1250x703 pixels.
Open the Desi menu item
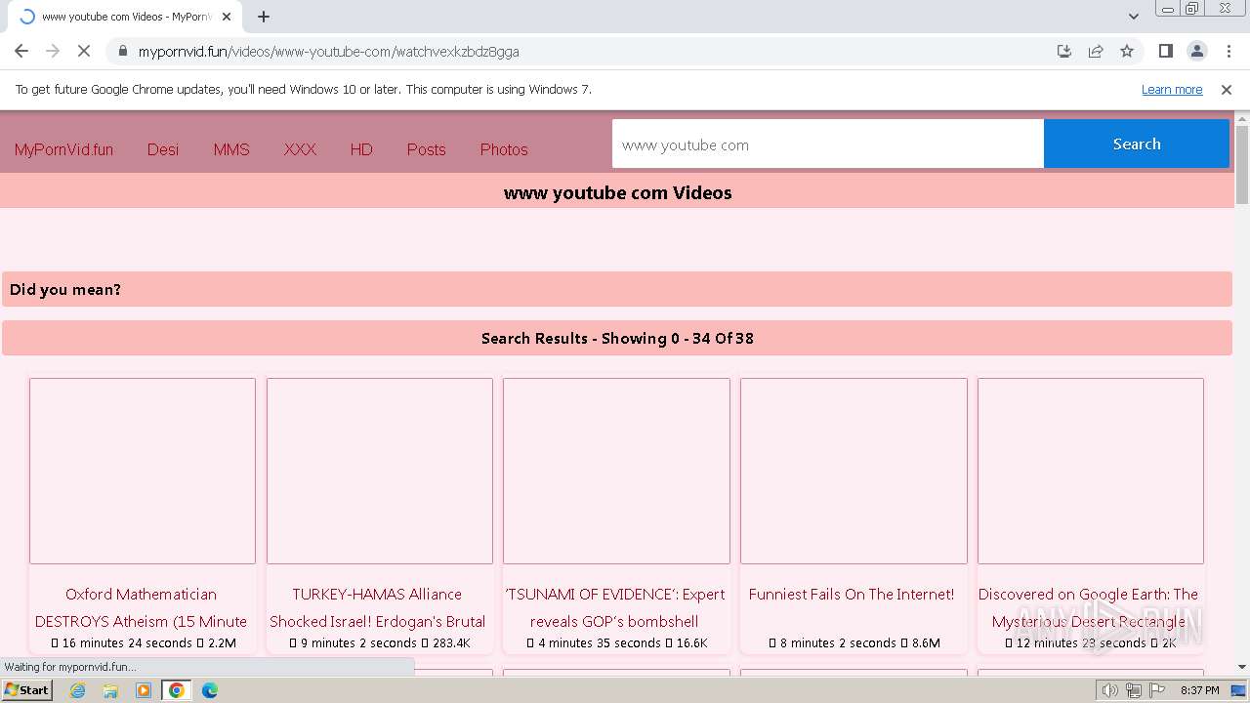[x=163, y=149]
